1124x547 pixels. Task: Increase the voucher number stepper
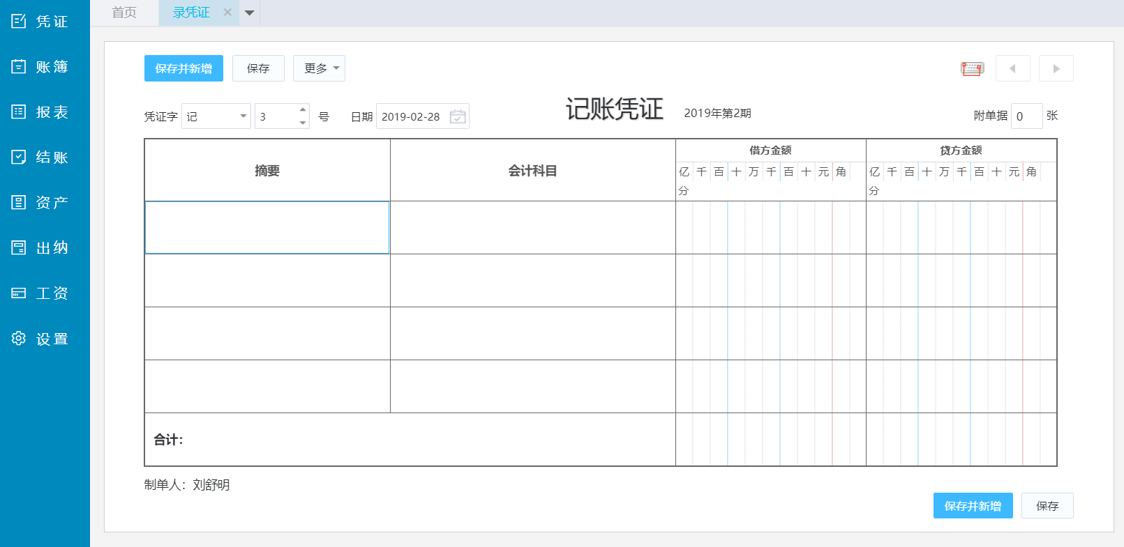(x=303, y=110)
